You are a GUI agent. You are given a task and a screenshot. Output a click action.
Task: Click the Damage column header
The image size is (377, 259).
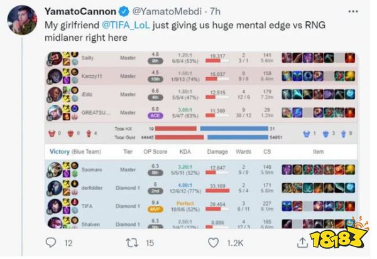(x=217, y=152)
